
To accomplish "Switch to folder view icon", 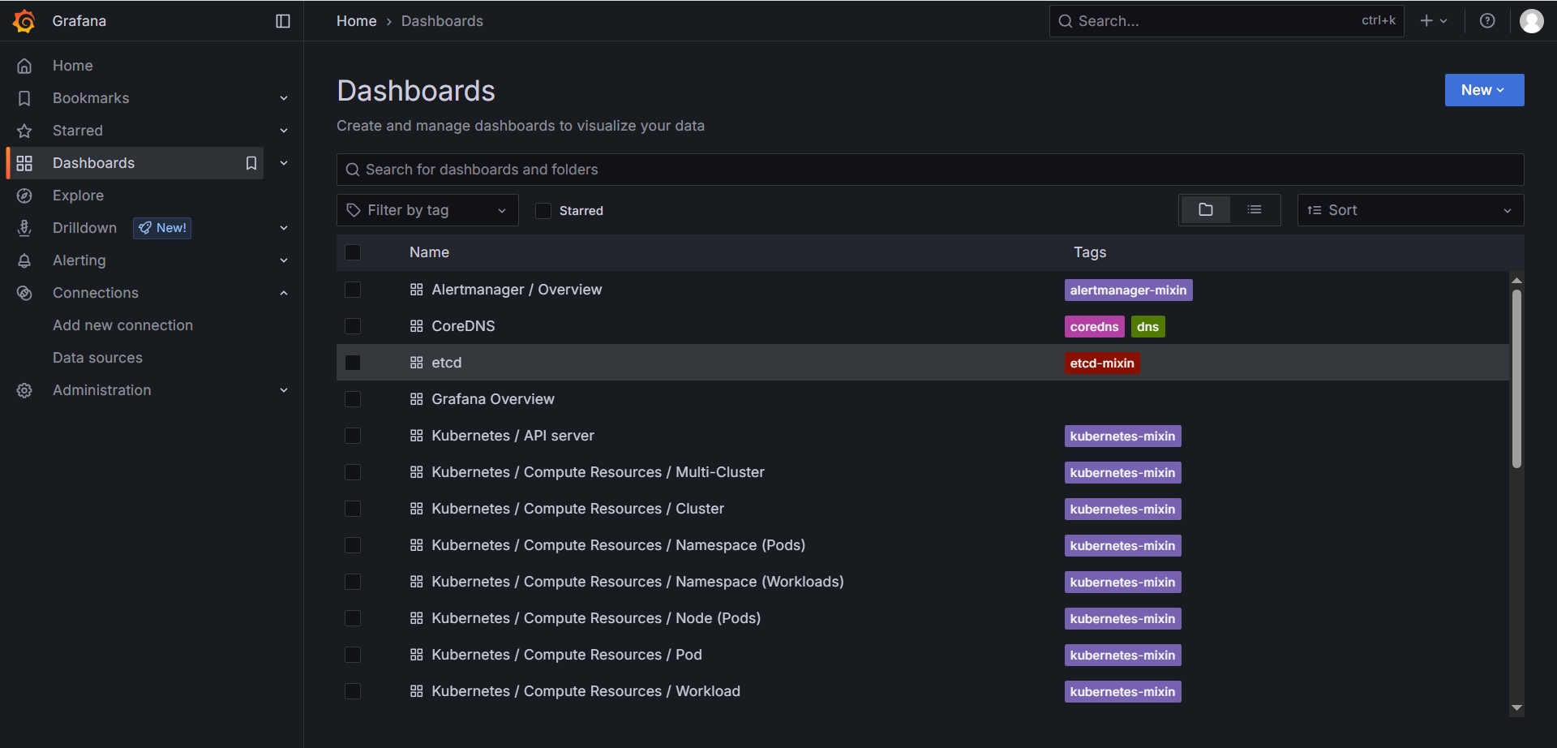I will pyautogui.click(x=1205, y=210).
